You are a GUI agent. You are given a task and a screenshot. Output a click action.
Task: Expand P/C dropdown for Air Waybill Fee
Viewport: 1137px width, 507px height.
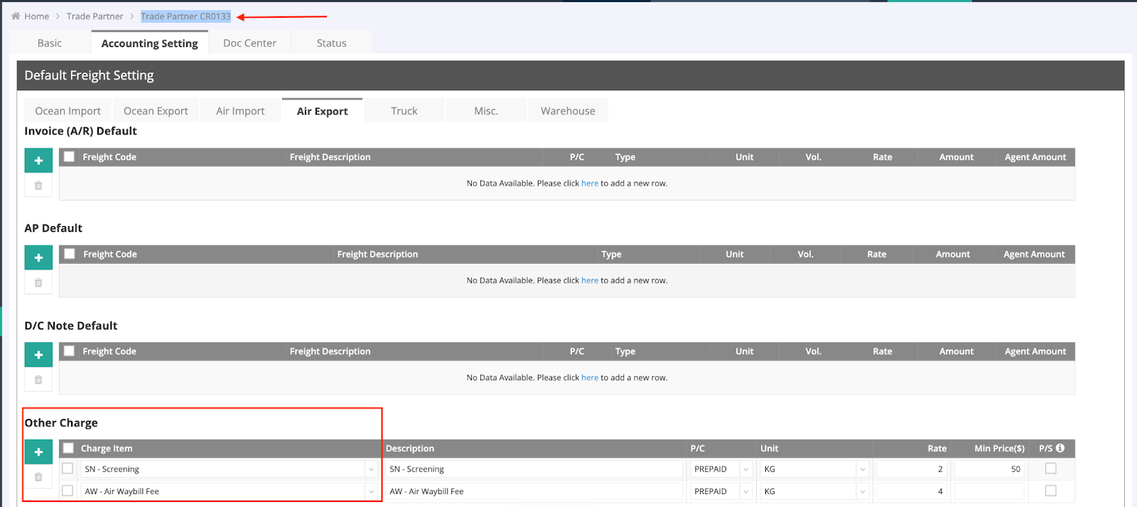coord(745,491)
